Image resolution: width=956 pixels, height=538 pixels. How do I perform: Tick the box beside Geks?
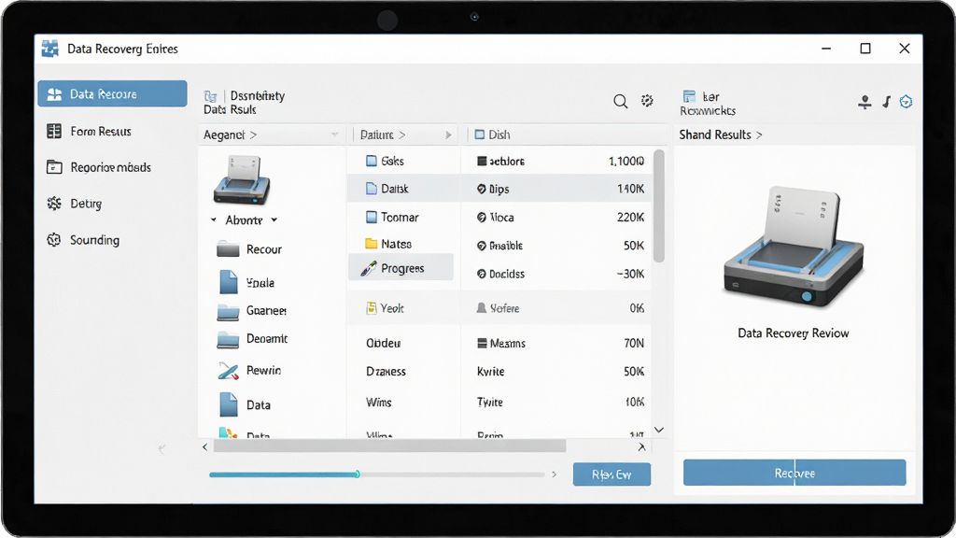click(x=372, y=161)
